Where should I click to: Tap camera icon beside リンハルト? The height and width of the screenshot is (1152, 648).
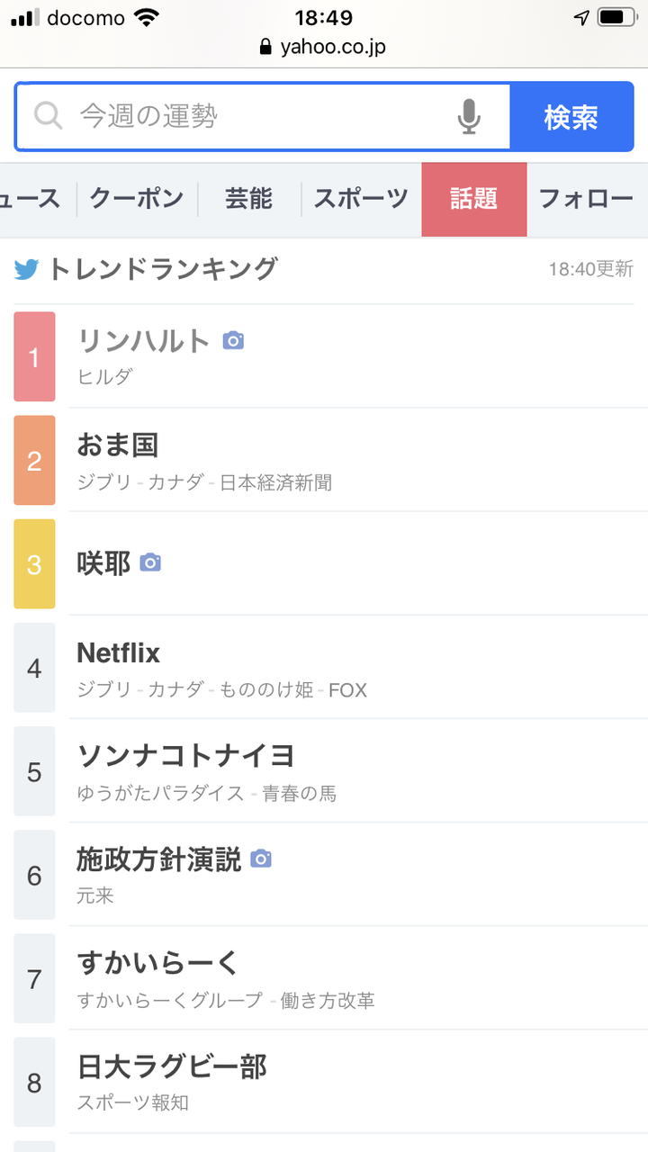point(233,340)
